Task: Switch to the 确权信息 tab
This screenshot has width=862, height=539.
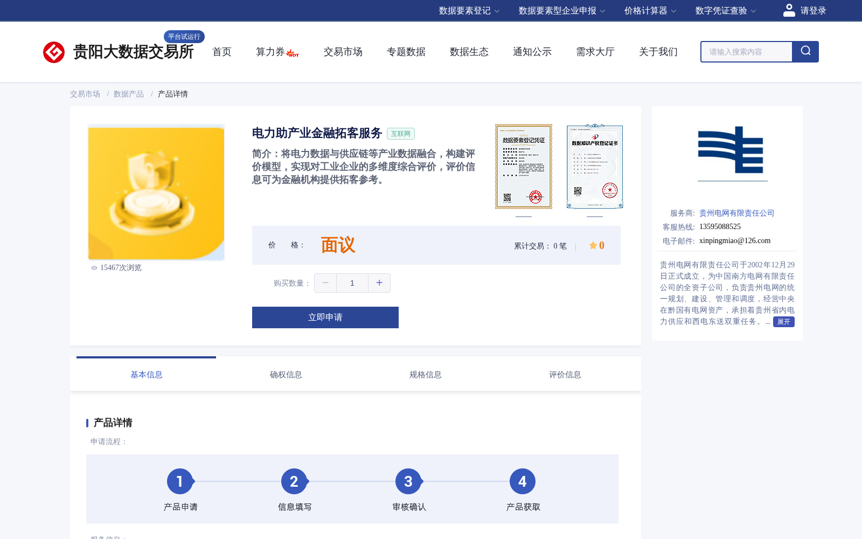Action: [286, 375]
